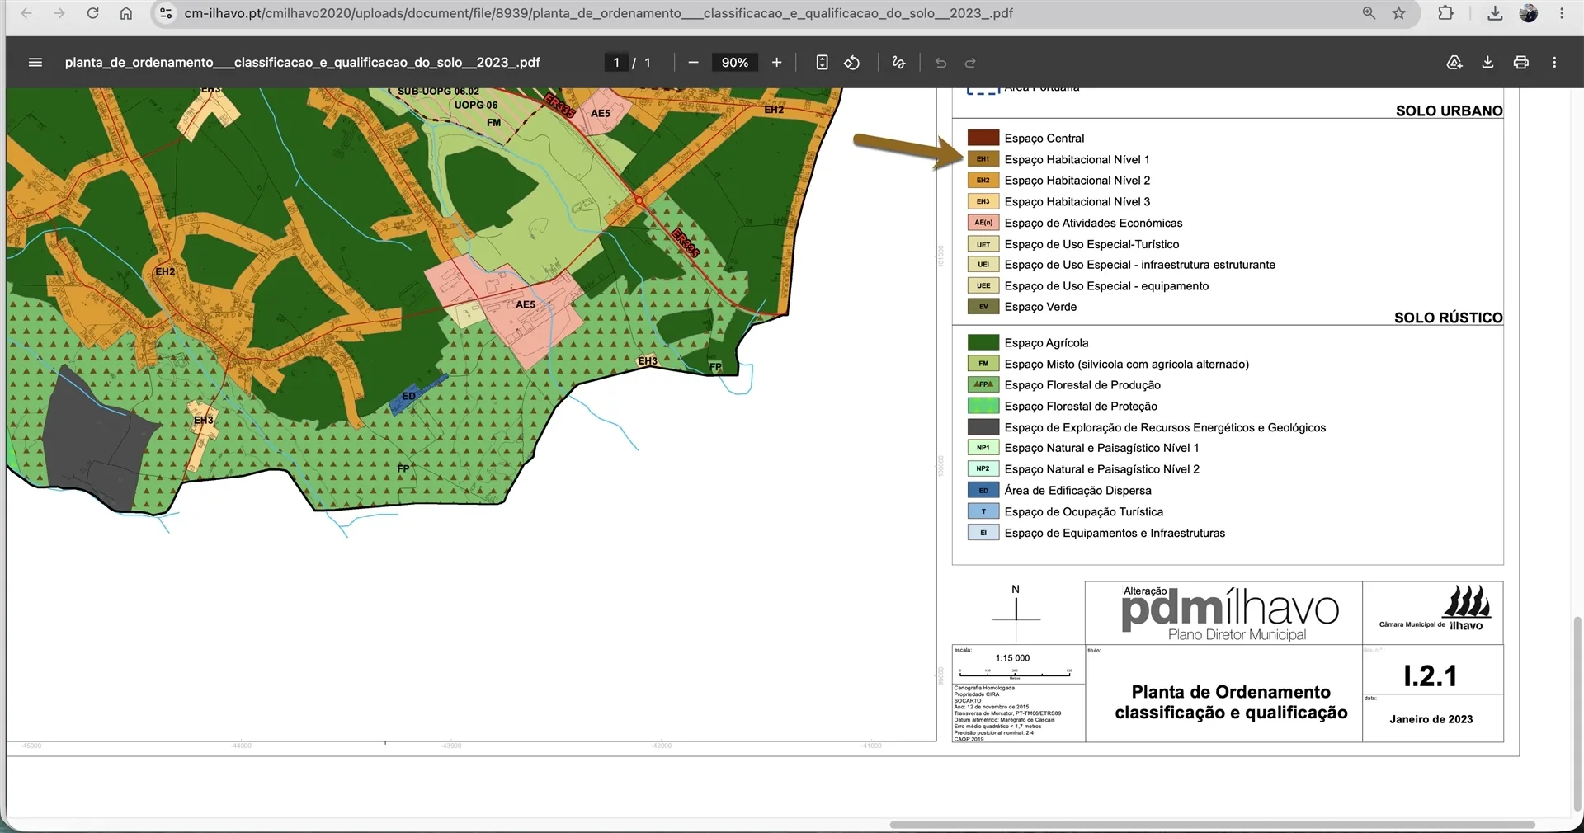Screen dimensions: 1584x833
Task: Edit the PDF page number field
Action: coord(616,63)
